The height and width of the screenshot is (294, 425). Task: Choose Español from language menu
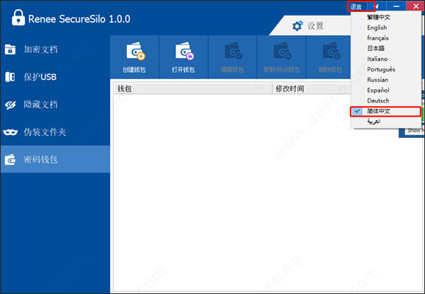(x=386, y=90)
